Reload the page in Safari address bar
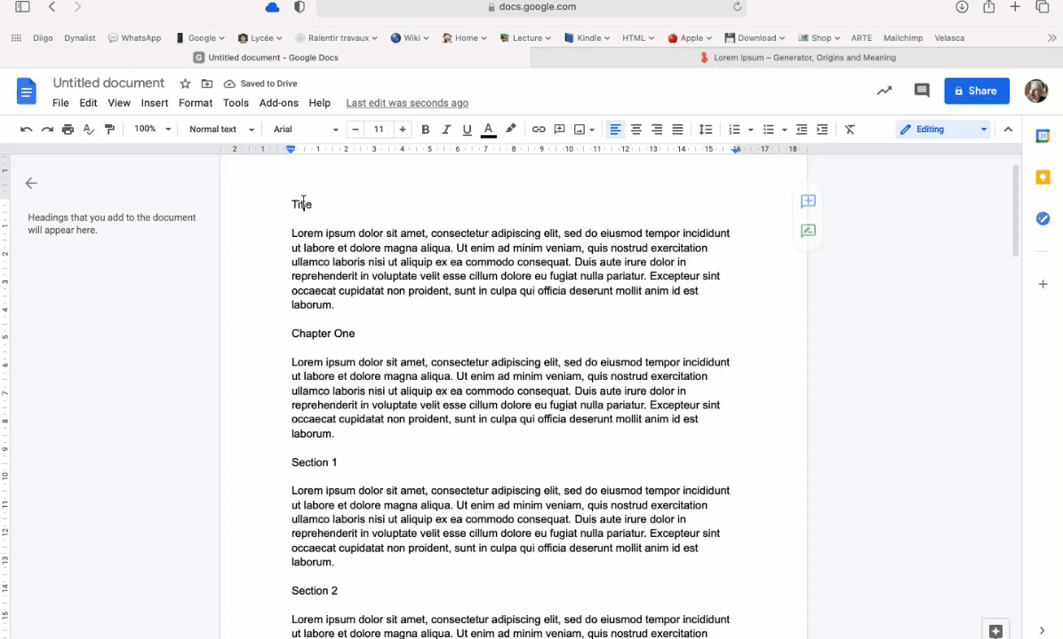This screenshot has height=639, width=1063. coord(737,7)
